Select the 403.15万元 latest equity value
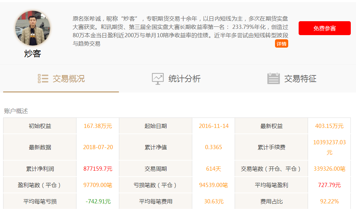This screenshot has height=211, width=356. 329,126
